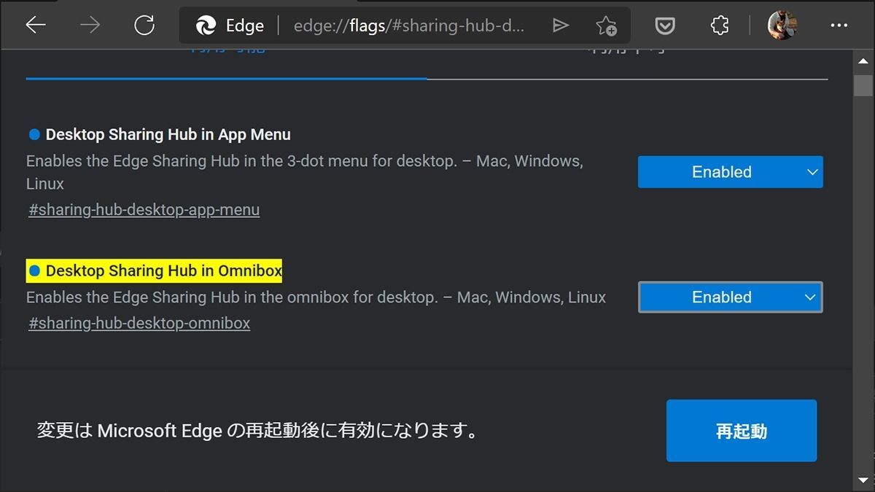Viewport: 875px width, 492px height.
Task: Open the Extensions puzzle-piece icon
Action: (720, 26)
